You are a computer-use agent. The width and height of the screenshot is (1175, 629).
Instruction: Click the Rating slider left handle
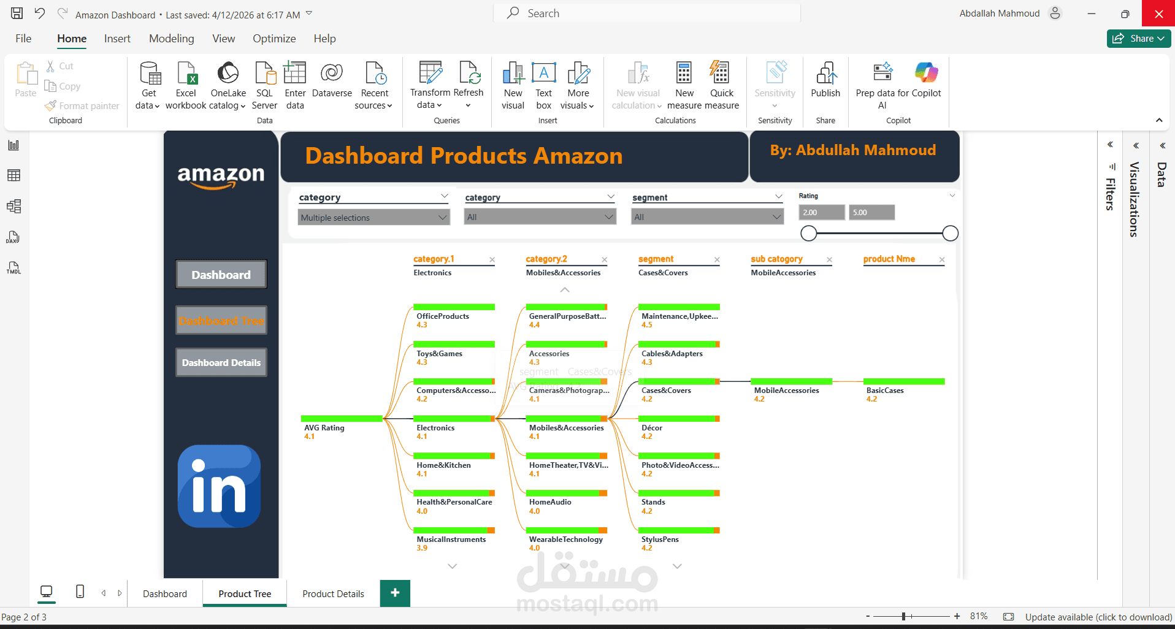pos(809,233)
